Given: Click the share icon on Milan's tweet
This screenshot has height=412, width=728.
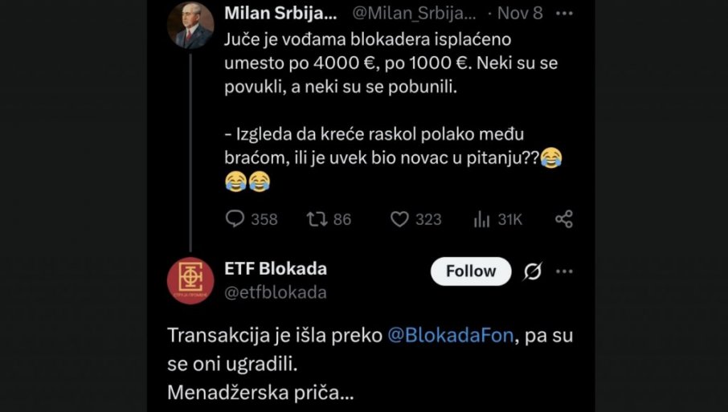Looking at the screenshot, I should [x=564, y=218].
